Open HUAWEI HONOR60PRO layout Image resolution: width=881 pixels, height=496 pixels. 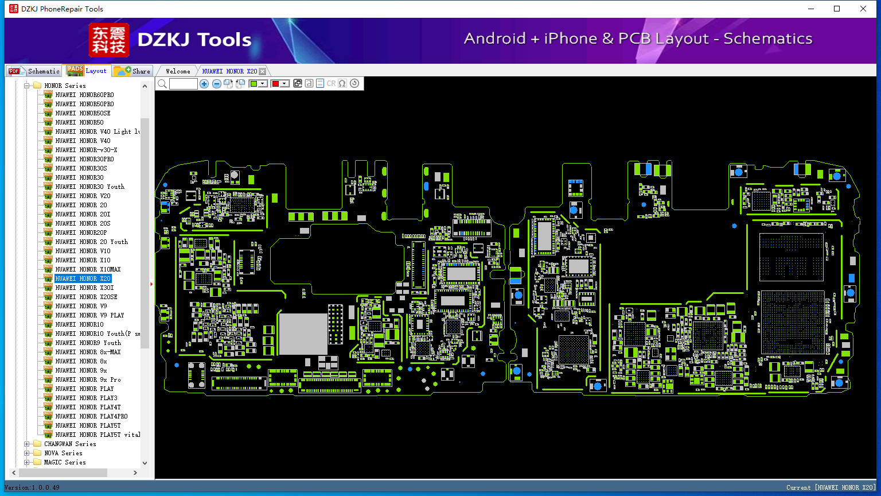pos(84,95)
